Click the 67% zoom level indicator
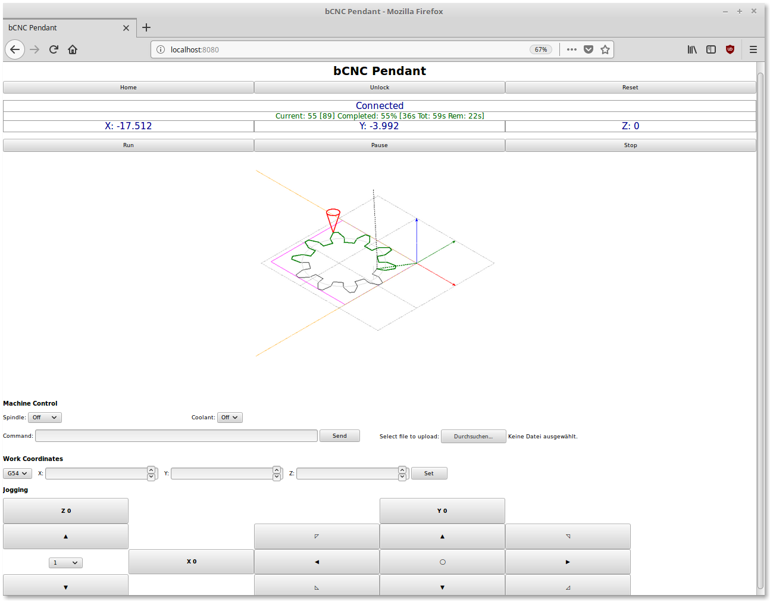The width and height of the screenshot is (770, 601). [541, 49]
